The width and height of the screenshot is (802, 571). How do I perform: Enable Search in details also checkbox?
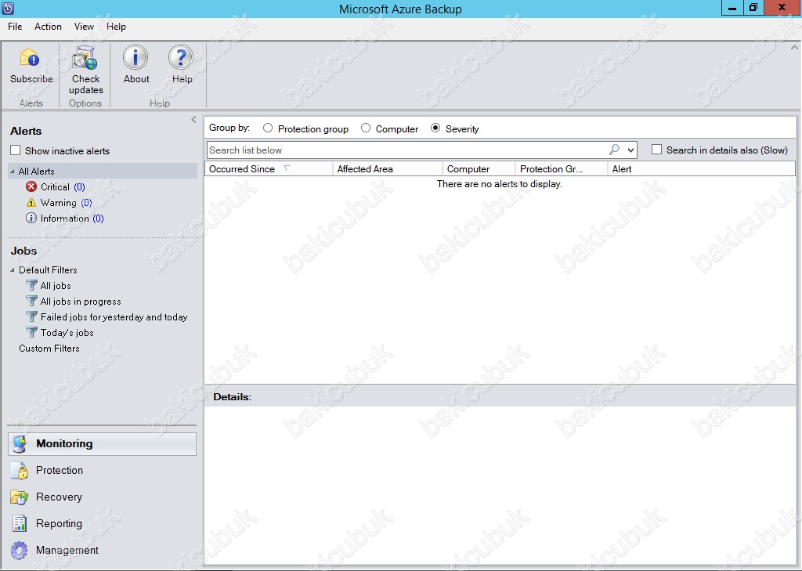657,150
